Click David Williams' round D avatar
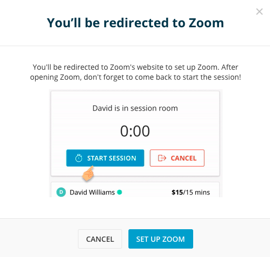The width and height of the screenshot is (270, 257). (61, 192)
